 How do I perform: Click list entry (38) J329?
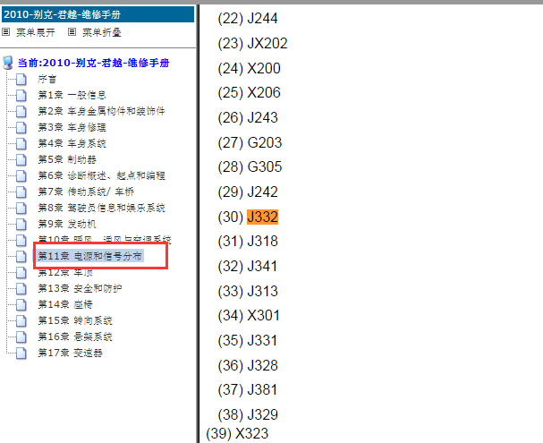click(x=248, y=415)
